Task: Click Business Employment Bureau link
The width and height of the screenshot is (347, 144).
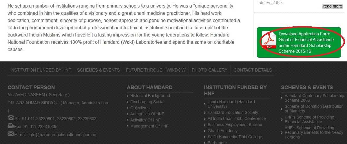Action: 235,125
